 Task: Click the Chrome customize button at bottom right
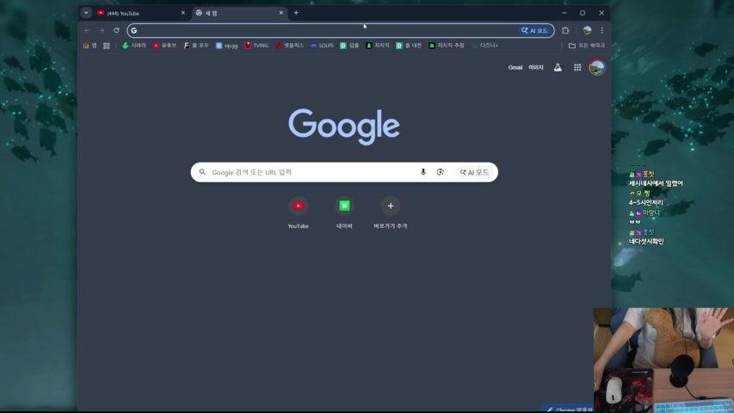click(x=569, y=410)
